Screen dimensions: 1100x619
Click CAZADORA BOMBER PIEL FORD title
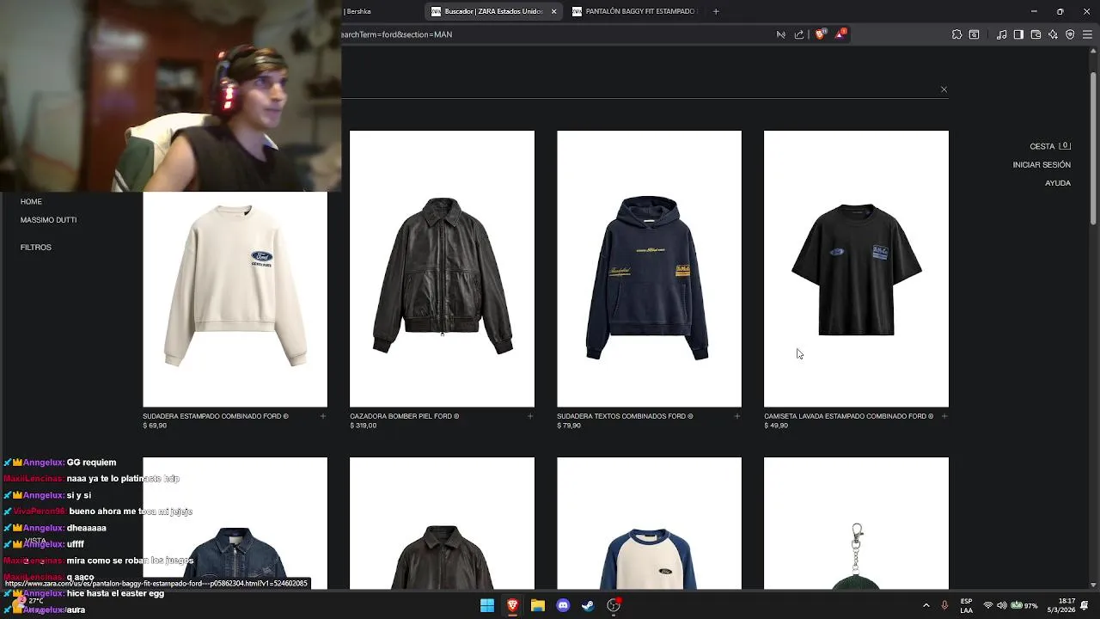[405, 416]
